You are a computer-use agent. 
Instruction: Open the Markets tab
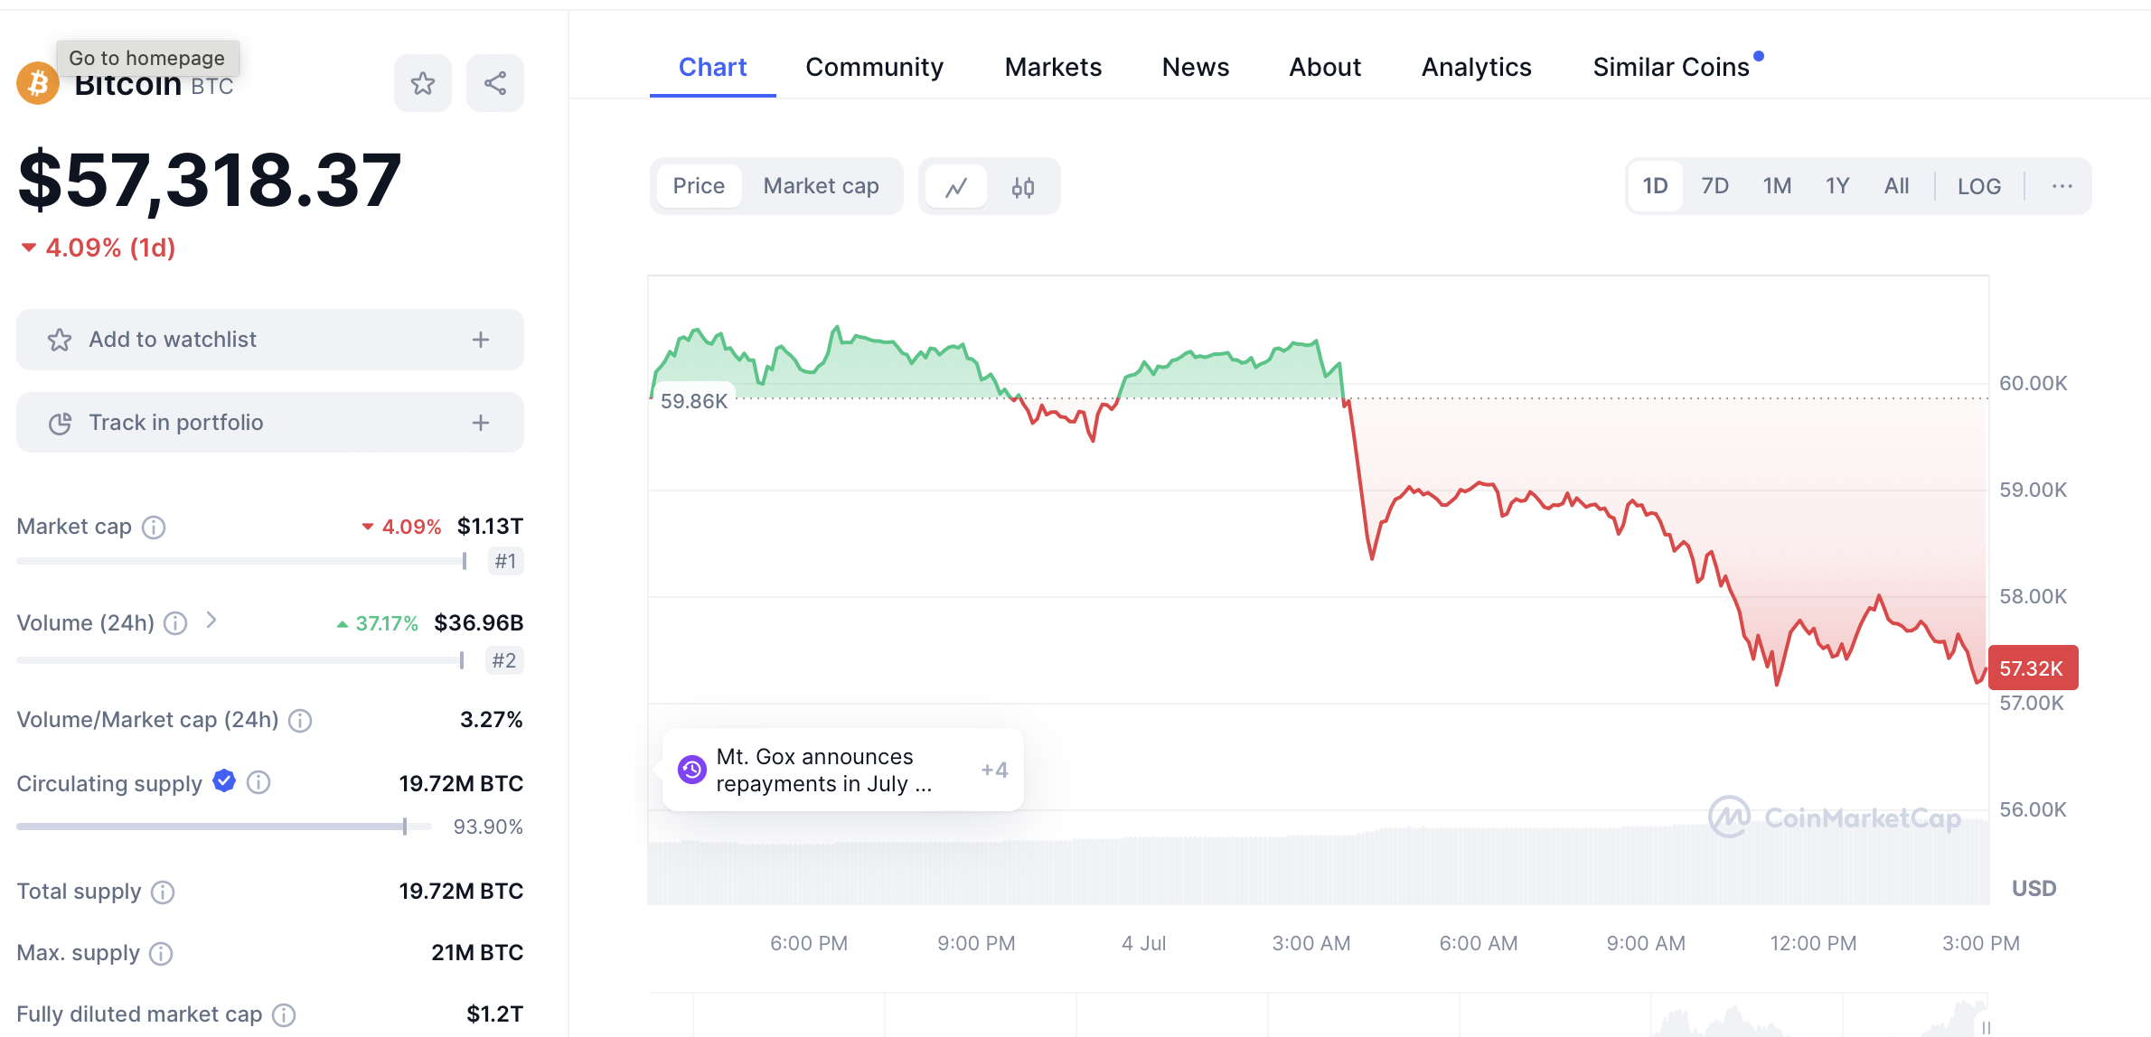[1053, 68]
